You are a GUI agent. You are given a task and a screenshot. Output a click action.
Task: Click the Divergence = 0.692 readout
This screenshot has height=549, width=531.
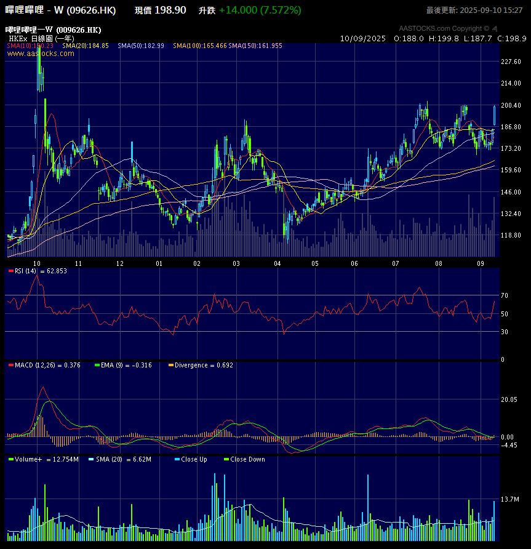click(204, 365)
